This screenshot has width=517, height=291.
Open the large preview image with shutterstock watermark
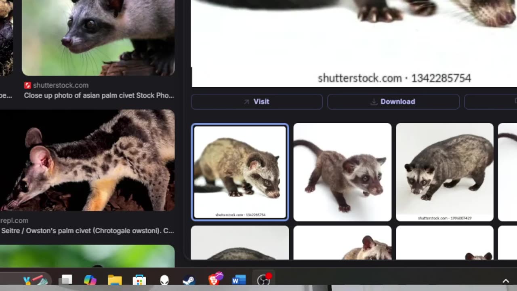(354, 43)
